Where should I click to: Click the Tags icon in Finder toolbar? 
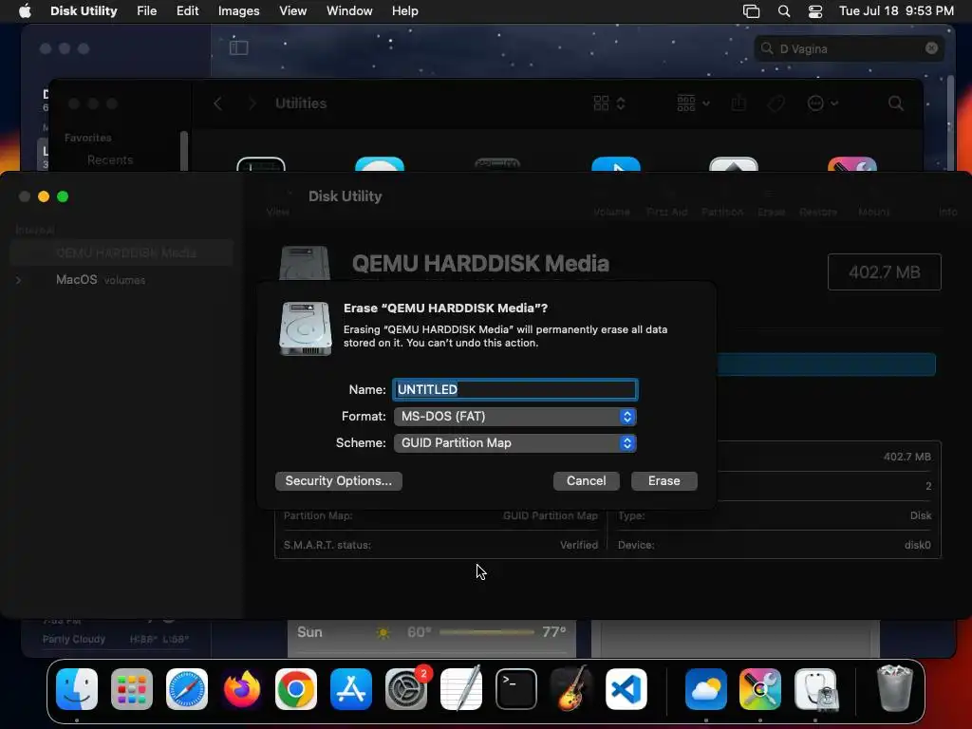tap(776, 103)
